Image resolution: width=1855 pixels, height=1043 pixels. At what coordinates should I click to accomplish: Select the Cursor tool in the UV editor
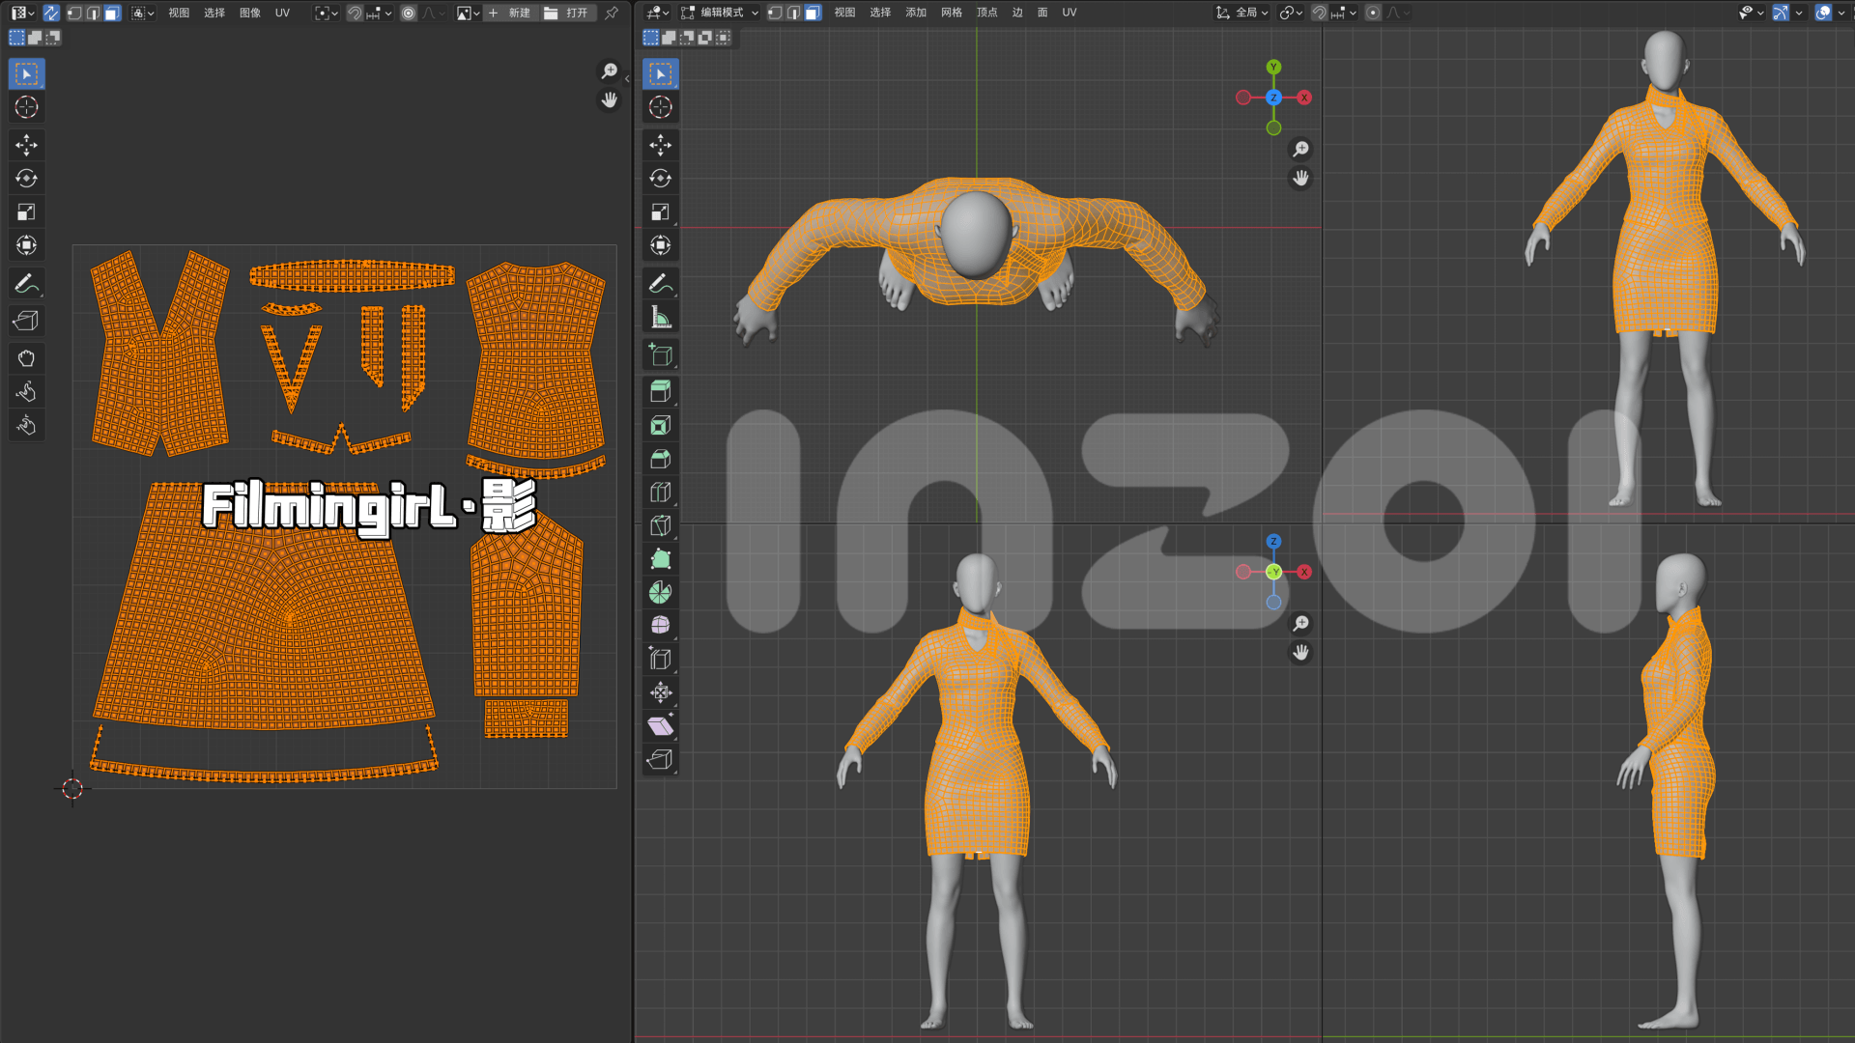26,107
